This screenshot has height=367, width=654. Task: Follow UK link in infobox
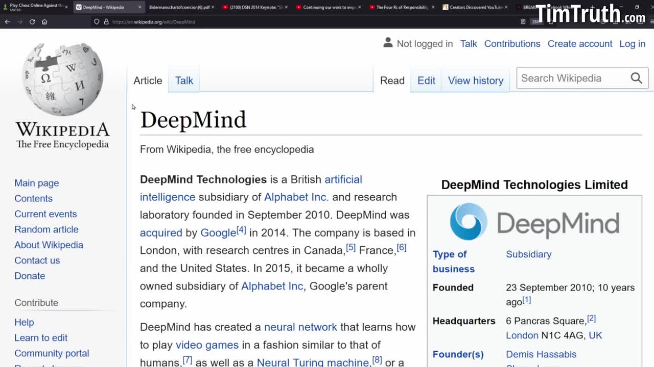(595, 335)
